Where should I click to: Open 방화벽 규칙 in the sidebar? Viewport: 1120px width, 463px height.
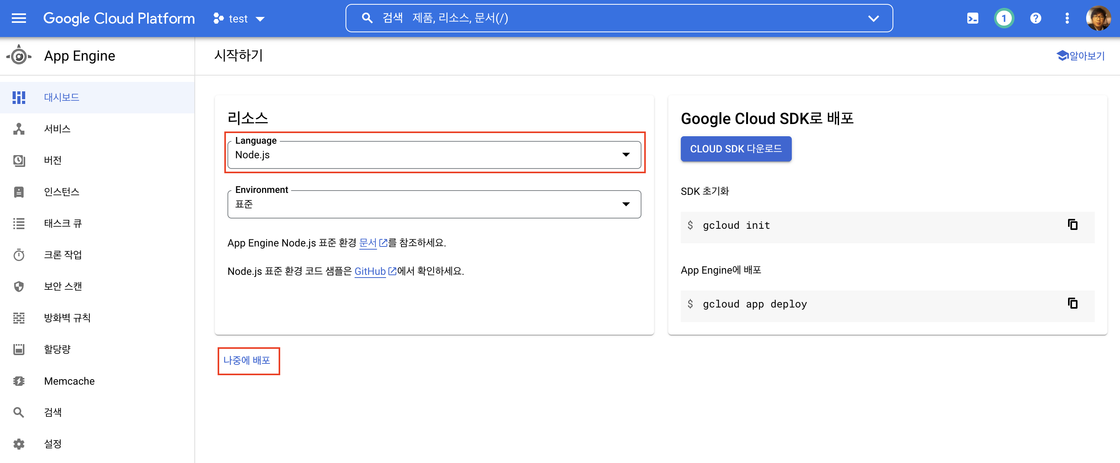coord(67,318)
